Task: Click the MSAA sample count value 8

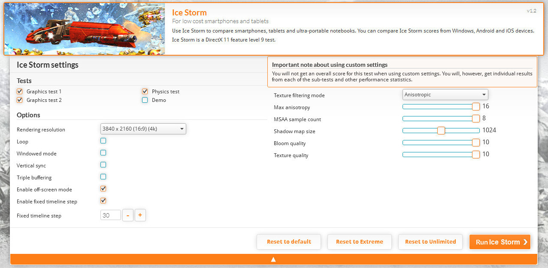Action: (x=484, y=118)
